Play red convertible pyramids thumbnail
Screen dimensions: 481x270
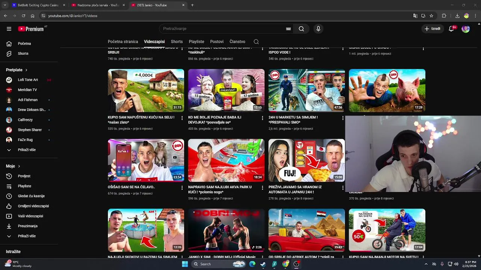point(307,230)
